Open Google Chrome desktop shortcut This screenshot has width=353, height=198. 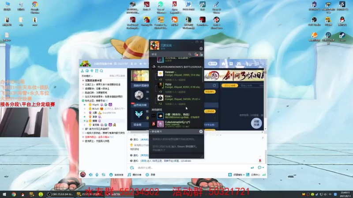35,7
